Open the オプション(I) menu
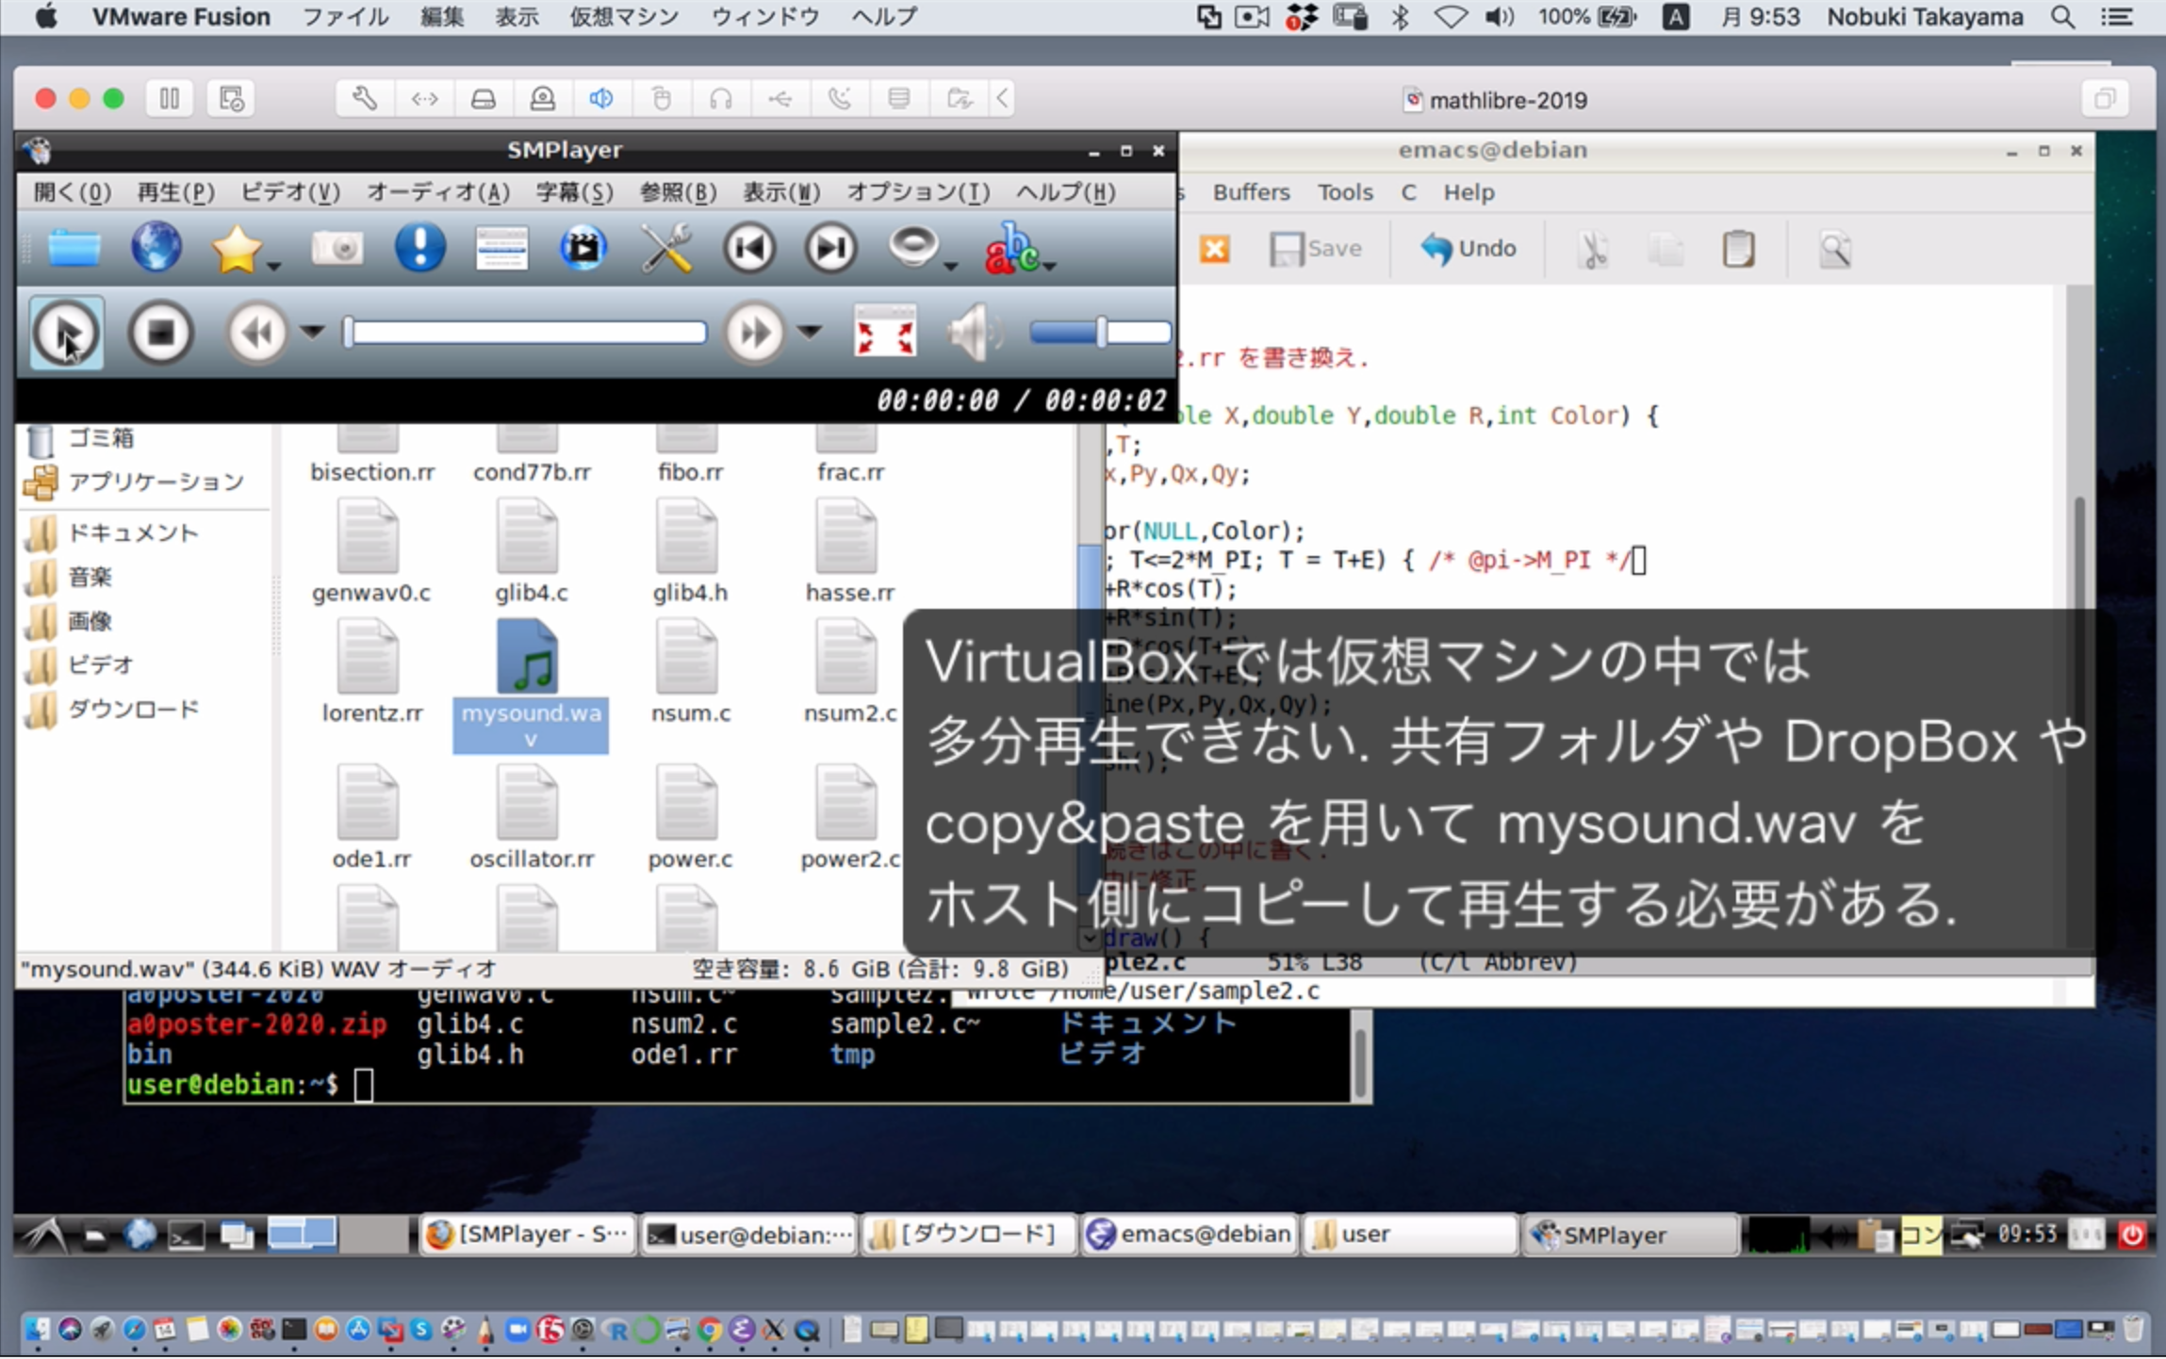2166x1359 pixels. [918, 192]
